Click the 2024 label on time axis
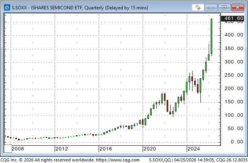Screen dimensions: 248x163 coord(194,149)
